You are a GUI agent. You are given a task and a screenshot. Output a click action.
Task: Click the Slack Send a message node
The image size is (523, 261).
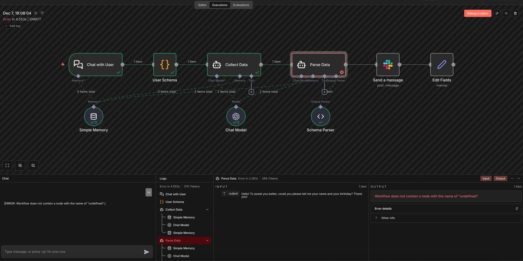pos(388,65)
